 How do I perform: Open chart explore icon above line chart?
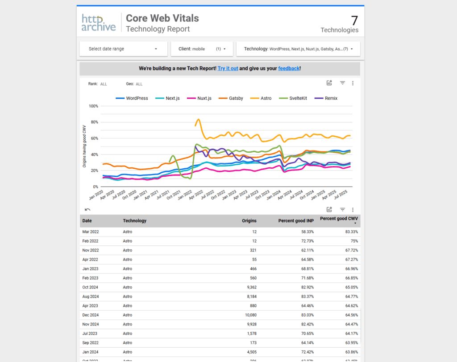coord(329,83)
